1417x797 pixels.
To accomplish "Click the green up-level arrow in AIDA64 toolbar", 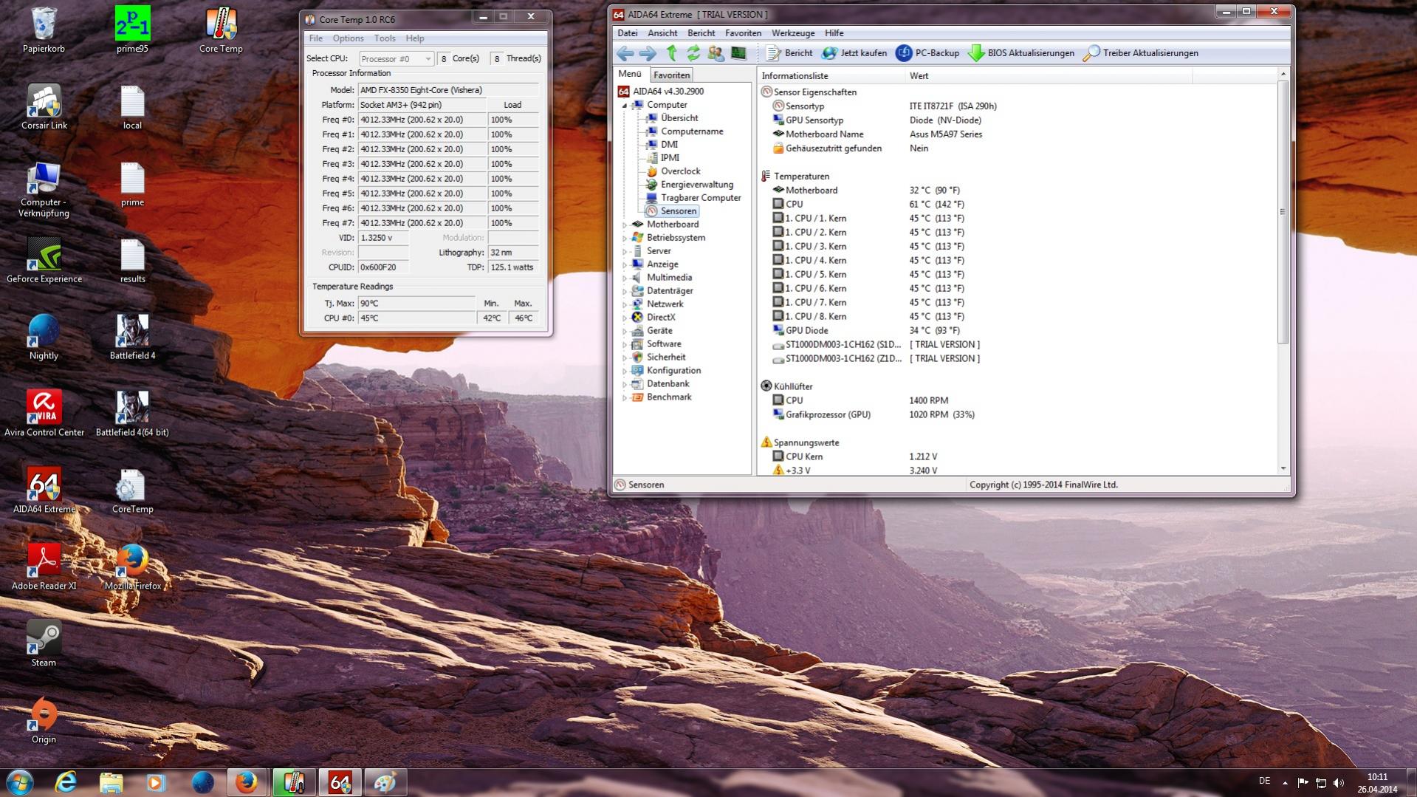I will (x=671, y=53).
